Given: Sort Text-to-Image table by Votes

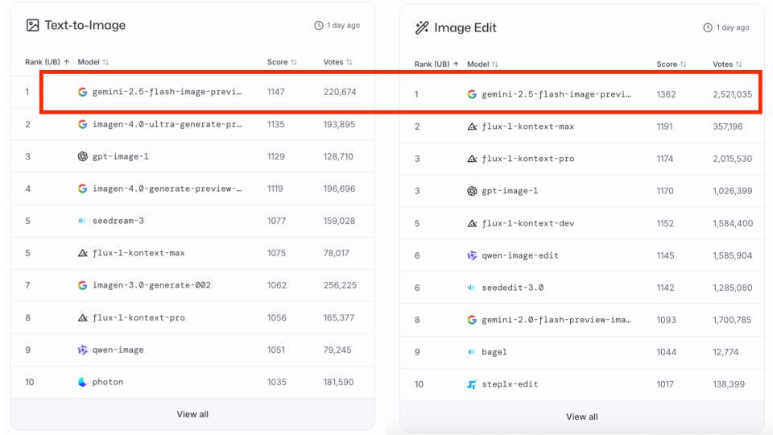Looking at the screenshot, I should [337, 62].
